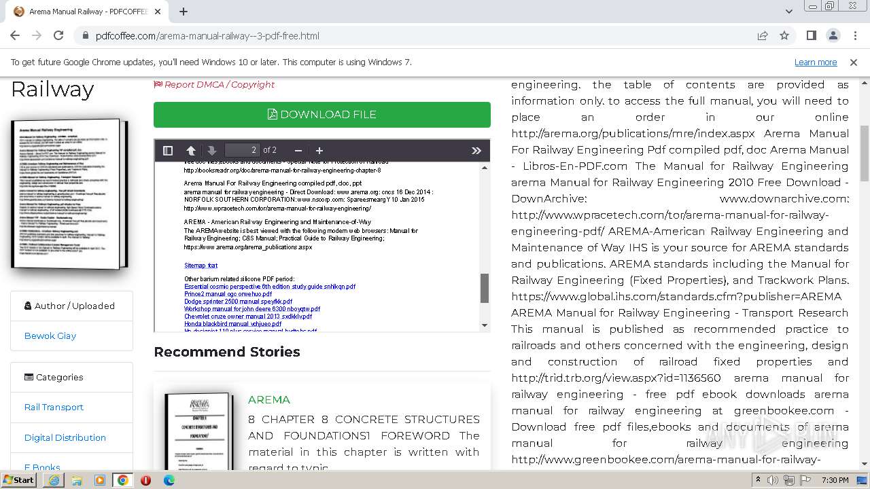
Task: Open PDF viewer tools menu chevrons
Action: pyautogui.click(x=476, y=150)
